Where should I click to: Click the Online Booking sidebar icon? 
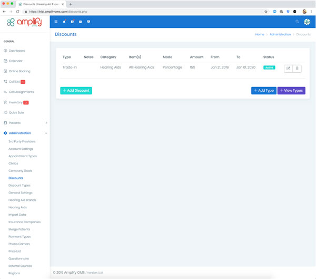(5, 71)
